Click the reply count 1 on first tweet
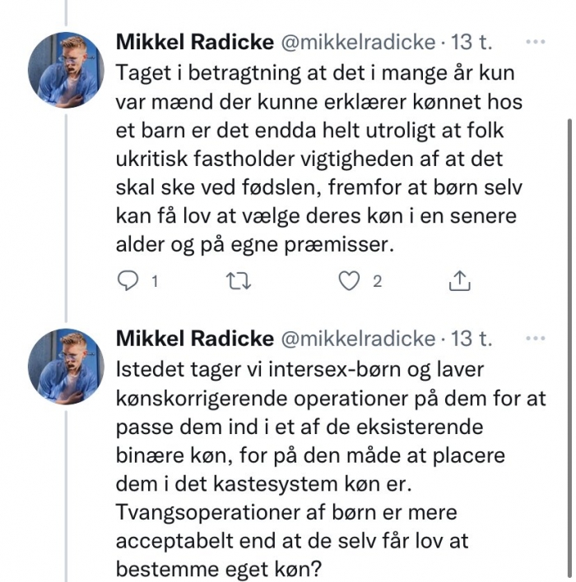Image resolution: width=576 pixels, height=582 pixels. pyautogui.click(x=155, y=282)
